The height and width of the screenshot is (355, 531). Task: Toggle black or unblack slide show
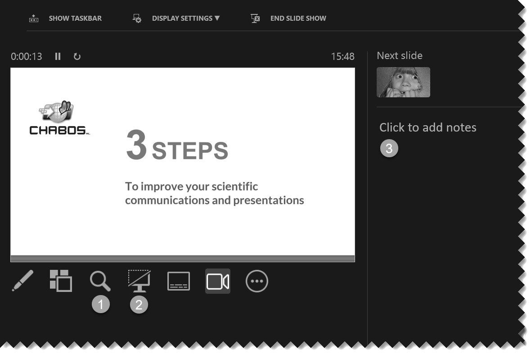tap(139, 281)
